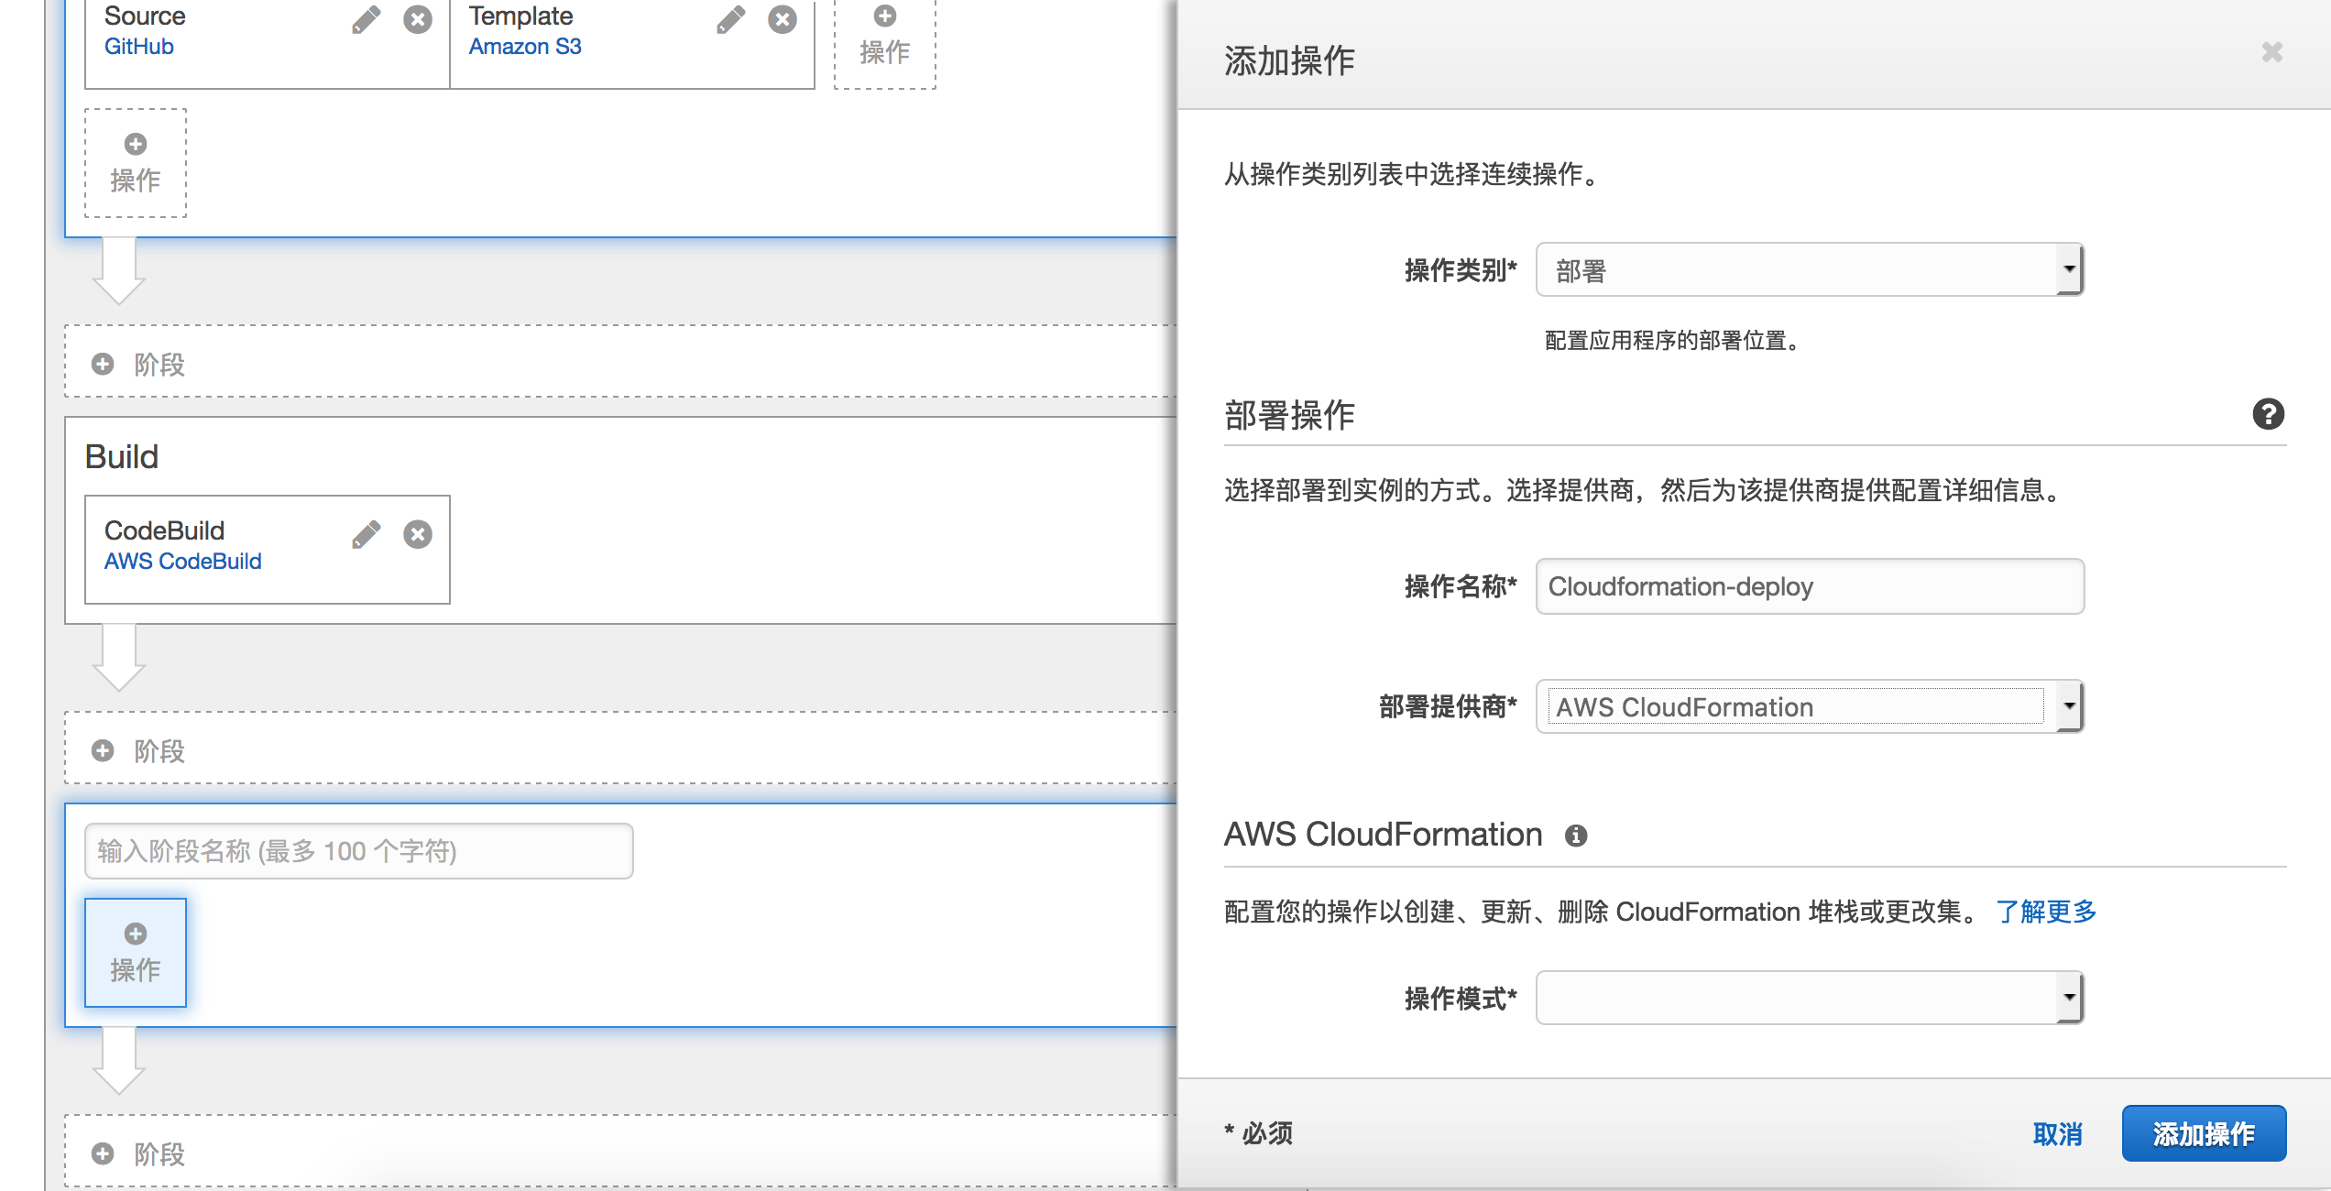Close the 添加操作 panel
2331x1191 pixels.
click(x=2271, y=52)
